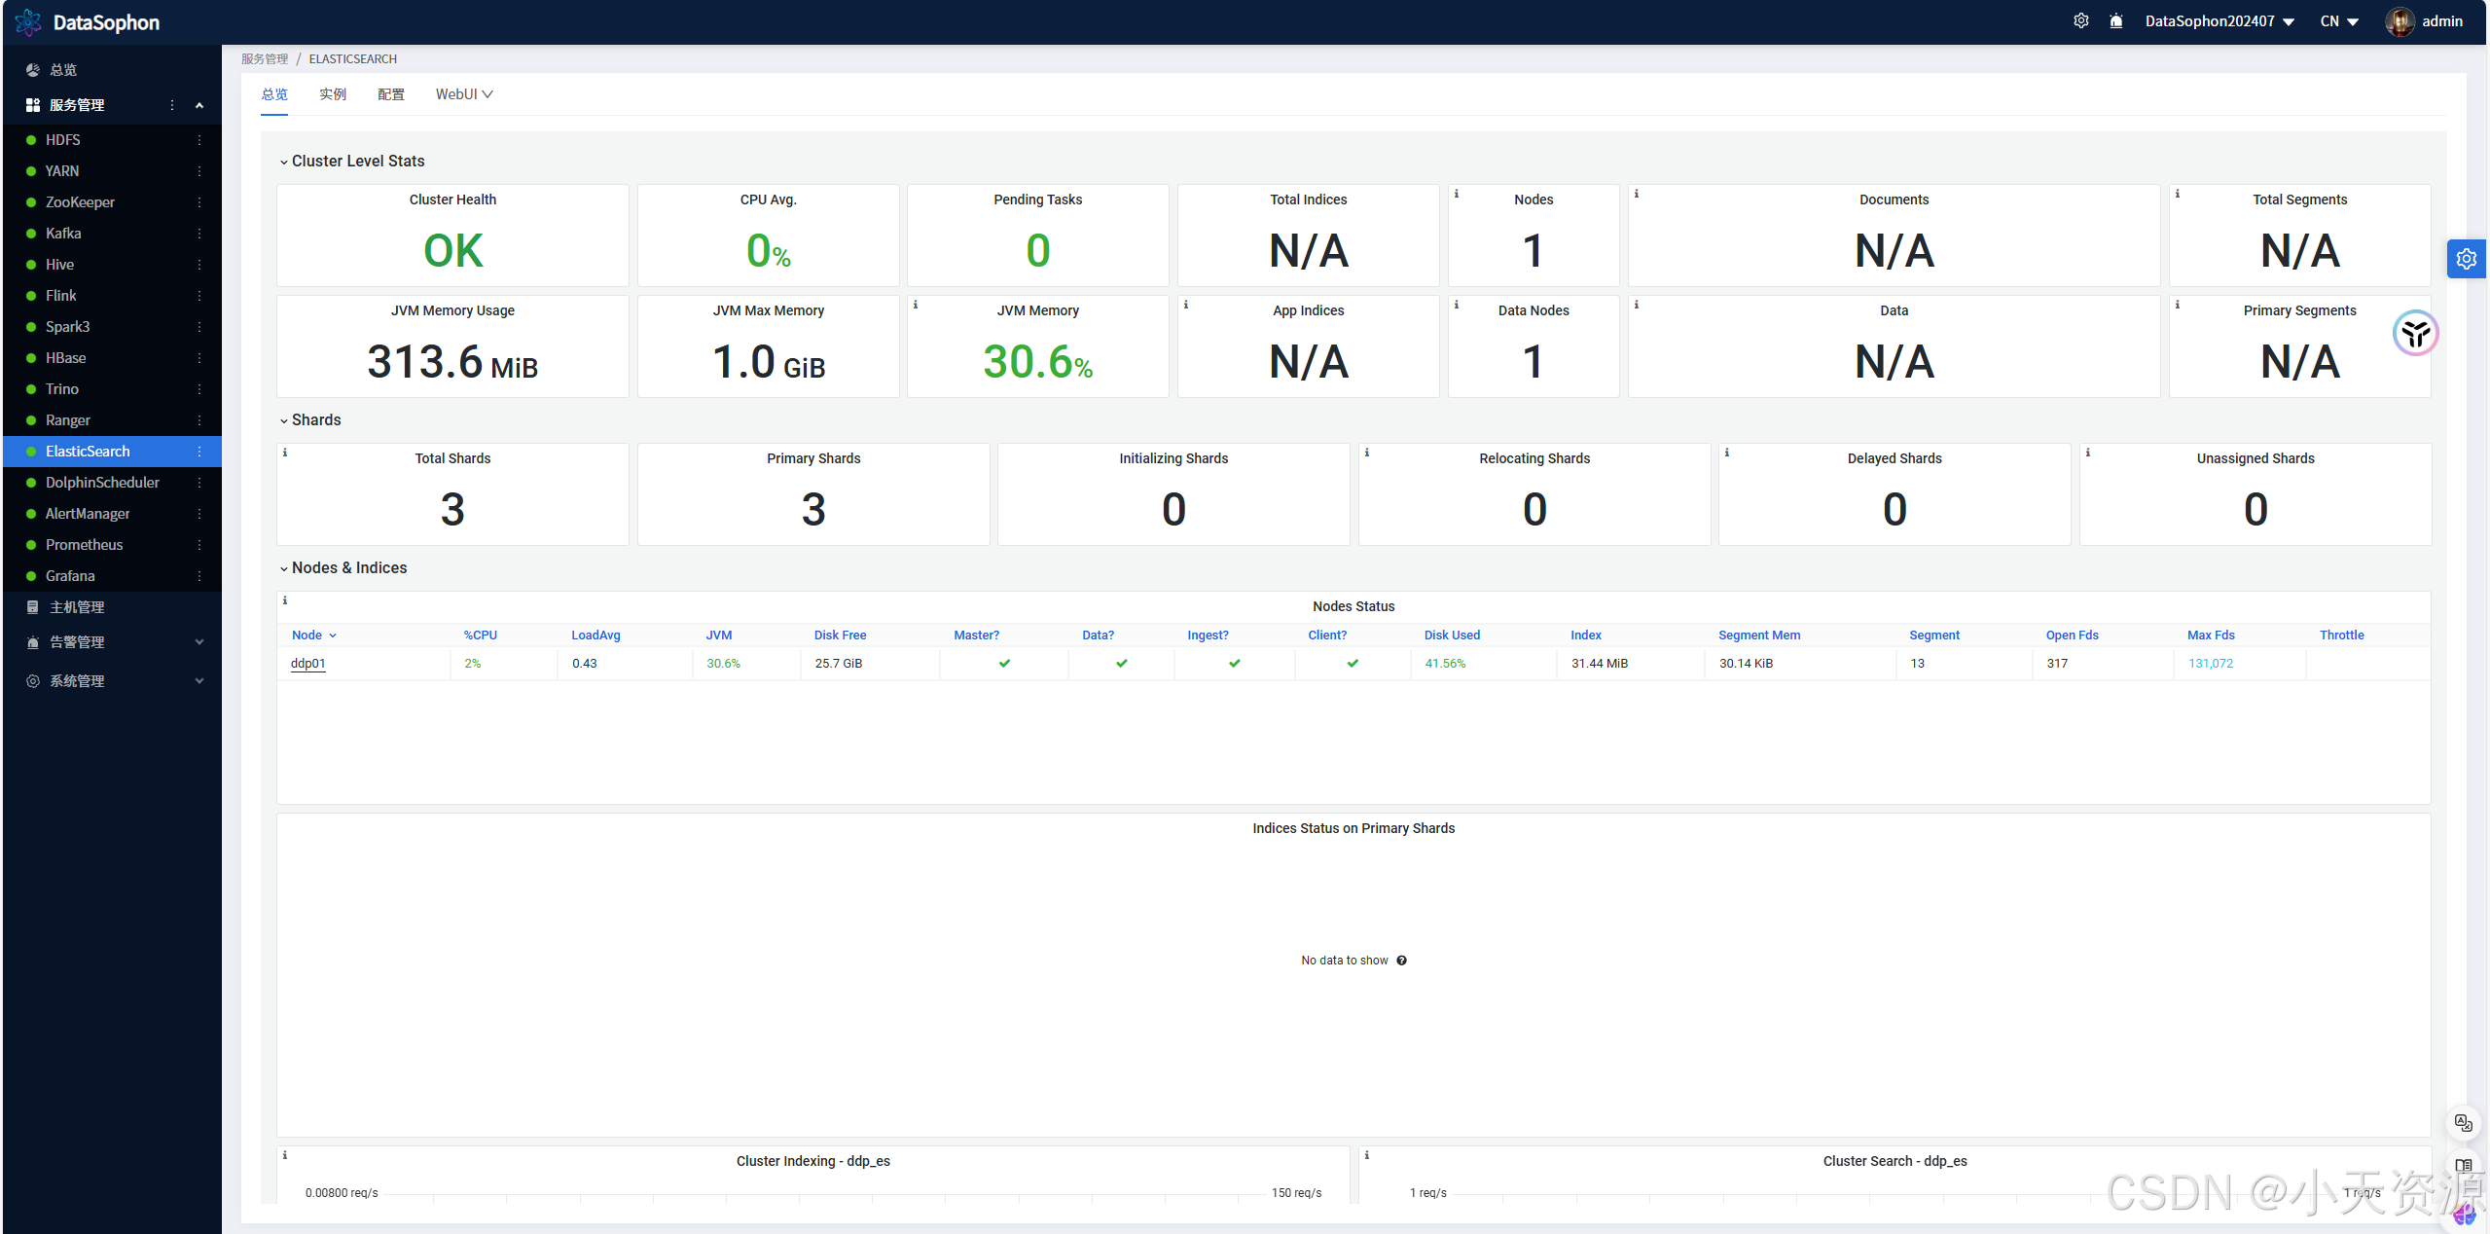Click the 313.6 MiB JVM Memory Usage value
Image resolution: width=2490 pixels, height=1234 pixels.
click(x=452, y=362)
